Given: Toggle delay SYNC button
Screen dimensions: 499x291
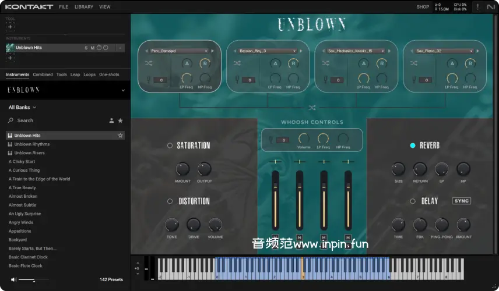Looking at the screenshot, I should [x=462, y=201].
